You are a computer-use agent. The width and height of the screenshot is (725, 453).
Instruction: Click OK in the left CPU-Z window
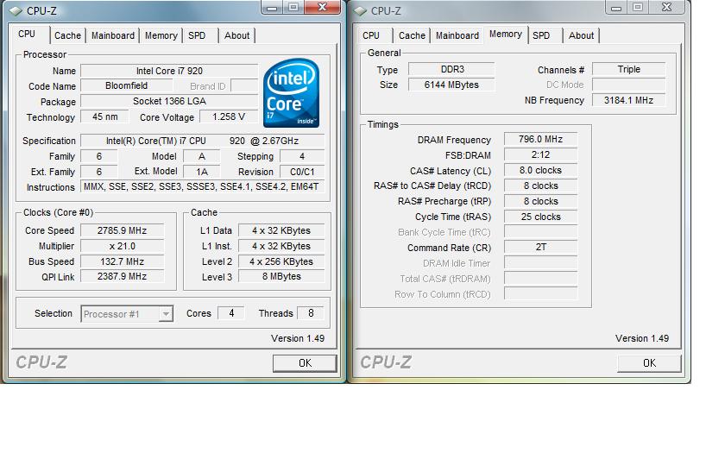click(x=305, y=363)
